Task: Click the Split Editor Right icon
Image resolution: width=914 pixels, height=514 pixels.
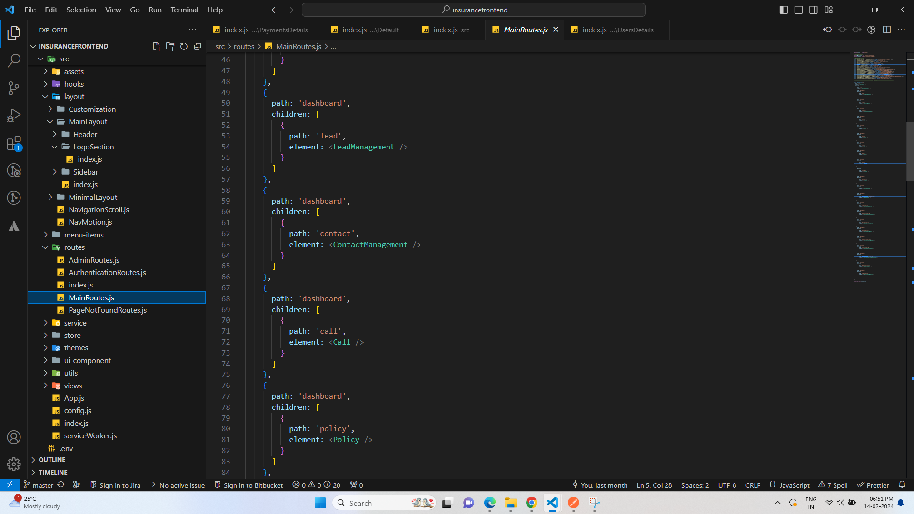Action: pos(886,30)
